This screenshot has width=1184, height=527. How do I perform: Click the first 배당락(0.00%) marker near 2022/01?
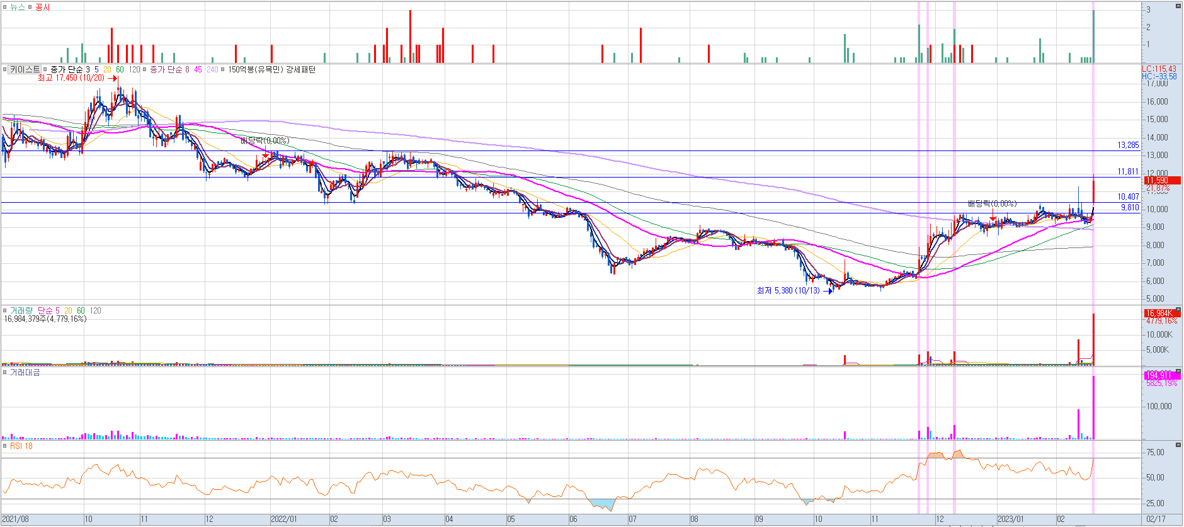point(265,140)
